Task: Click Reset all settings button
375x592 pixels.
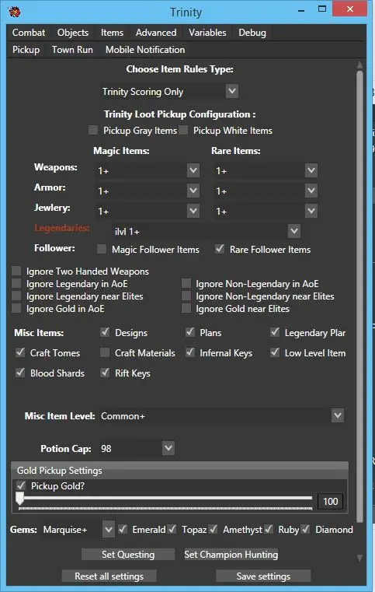Action: click(x=109, y=576)
